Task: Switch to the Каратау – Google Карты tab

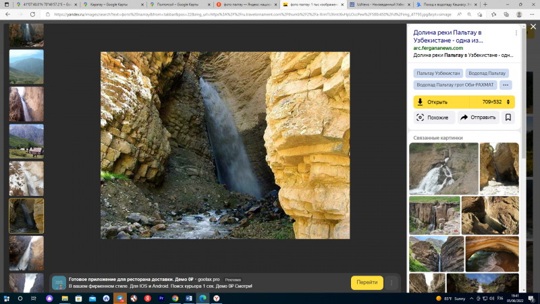Action: [113, 5]
